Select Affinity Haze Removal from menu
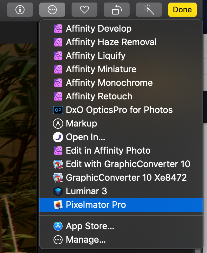 111,42
